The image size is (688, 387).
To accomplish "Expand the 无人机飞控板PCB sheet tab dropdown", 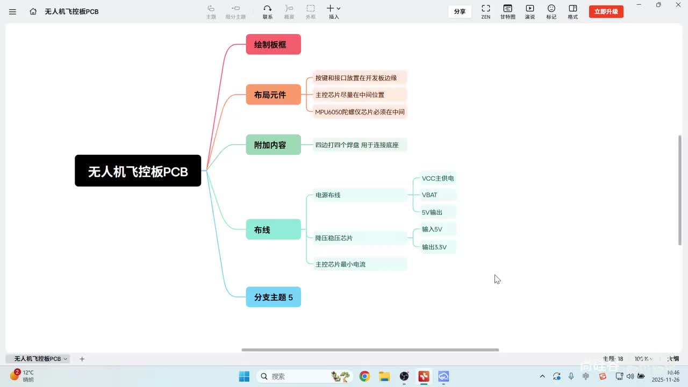I will click(x=66, y=359).
